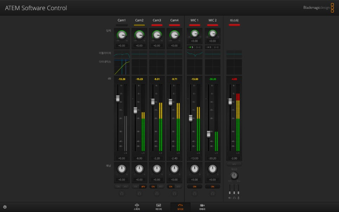This screenshot has height=212, width=339.
Task: Click the MIC 1 fader handle
Action: [x=190, y=118]
